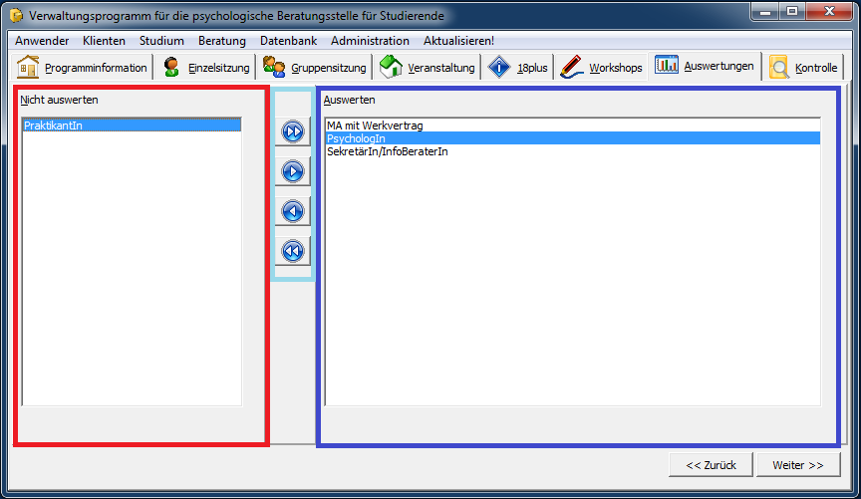
Task: Switch to the Workshops tab
Action: 602,68
